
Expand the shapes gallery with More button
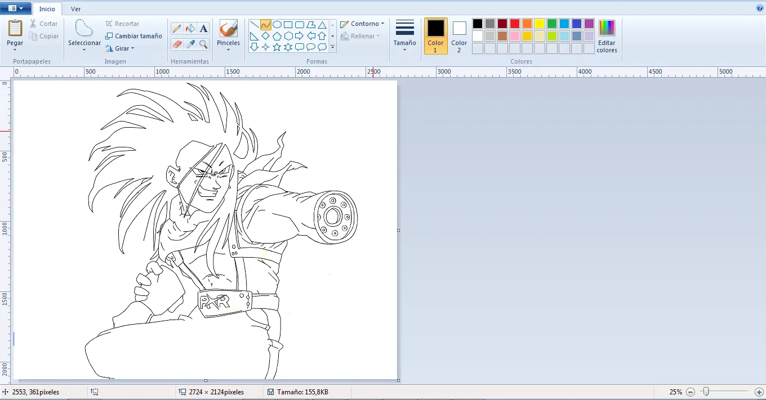[x=332, y=47]
